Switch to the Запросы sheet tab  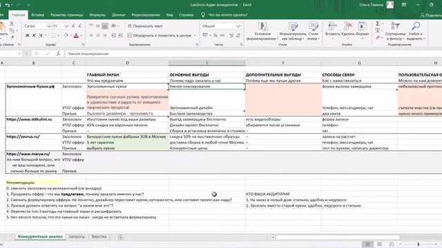click(x=77, y=237)
